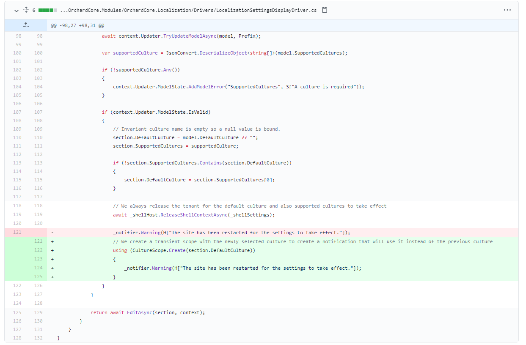This screenshot has height=345, width=526.
Task: Click line number 121 on the deleted row
Action: pyautogui.click(x=17, y=233)
